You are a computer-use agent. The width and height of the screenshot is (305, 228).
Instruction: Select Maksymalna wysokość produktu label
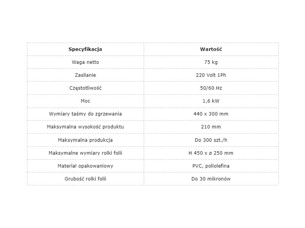tap(85, 127)
